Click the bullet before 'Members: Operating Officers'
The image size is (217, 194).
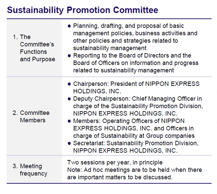click(x=69, y=121)
